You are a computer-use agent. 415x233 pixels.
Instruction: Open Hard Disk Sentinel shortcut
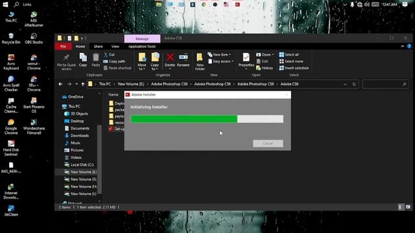click(11, 148)
